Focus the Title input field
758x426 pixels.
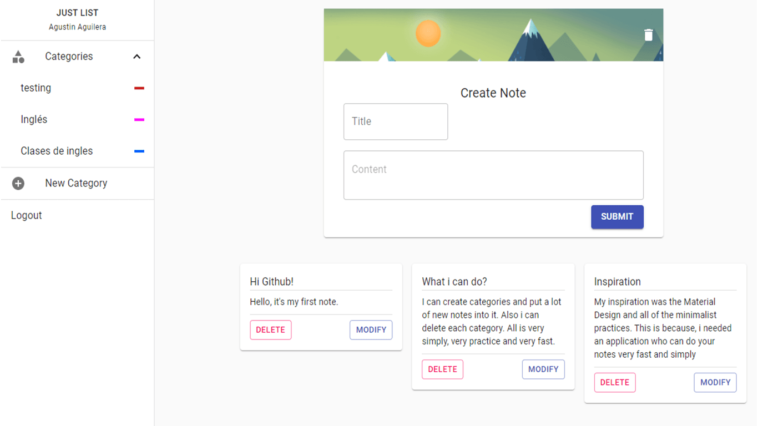click(x=396, y=121)
